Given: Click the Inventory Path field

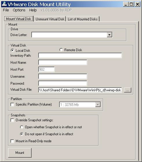Looking at the screenshot, I should (x=80, y=55).
